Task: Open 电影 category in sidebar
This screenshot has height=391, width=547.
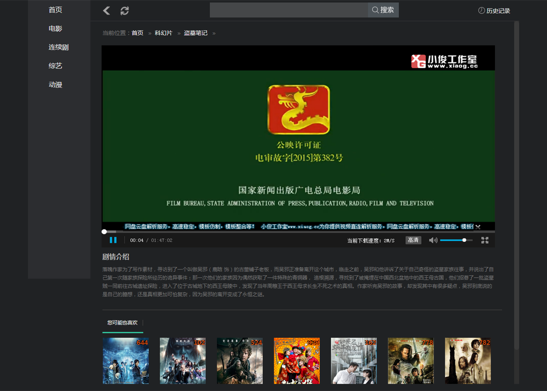Action: [55, 29]
